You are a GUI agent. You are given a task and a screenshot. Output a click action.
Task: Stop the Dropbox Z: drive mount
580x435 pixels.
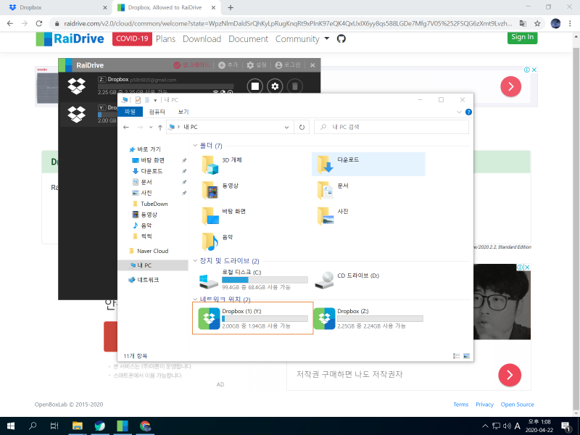255,86
